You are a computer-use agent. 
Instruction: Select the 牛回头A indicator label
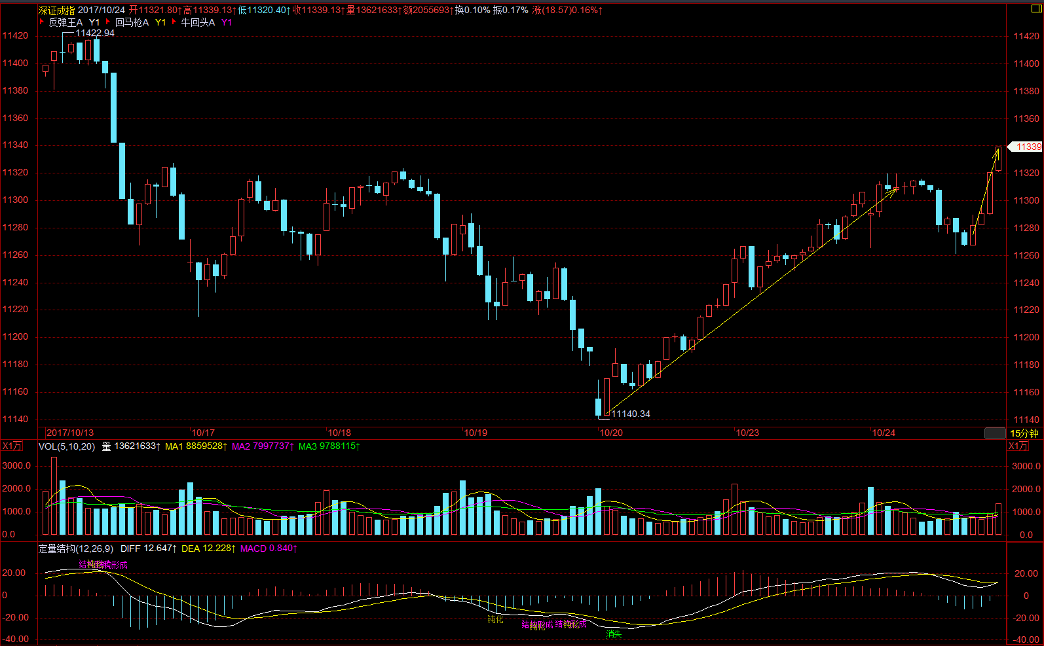[198, 22]
